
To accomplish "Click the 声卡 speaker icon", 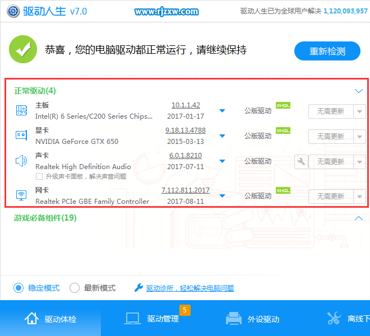I will tap(21, 161).
